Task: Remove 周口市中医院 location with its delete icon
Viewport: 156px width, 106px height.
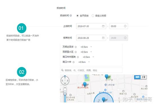Action: (x=78, y=57)
